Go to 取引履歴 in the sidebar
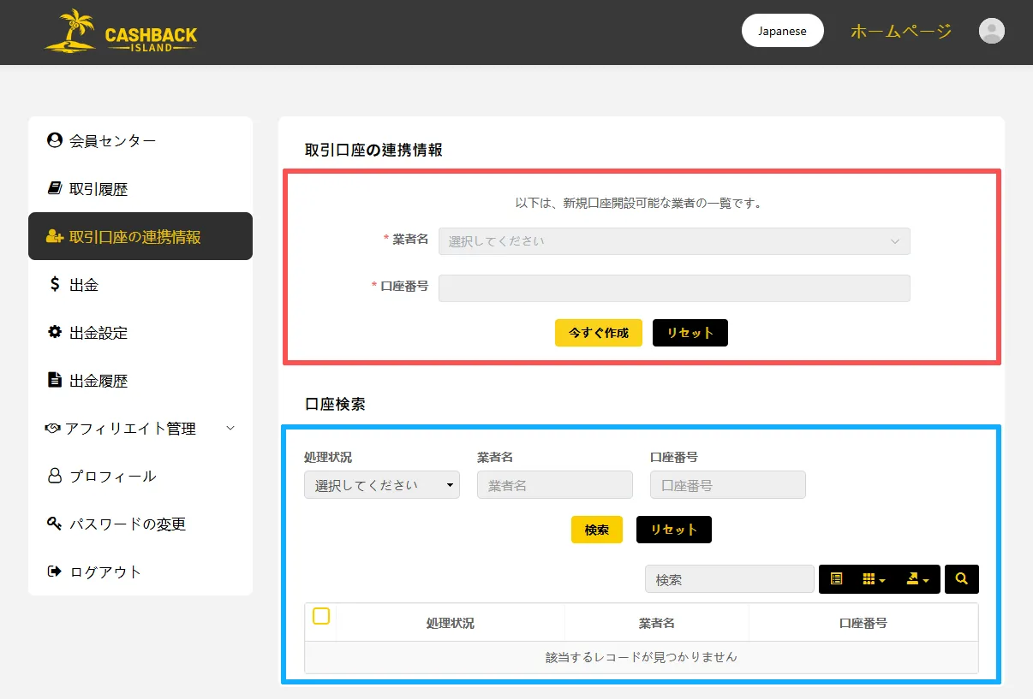This screenshot has height=699, width=1033. point(98,189)
